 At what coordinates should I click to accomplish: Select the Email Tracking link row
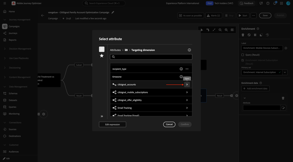[151, 108]
